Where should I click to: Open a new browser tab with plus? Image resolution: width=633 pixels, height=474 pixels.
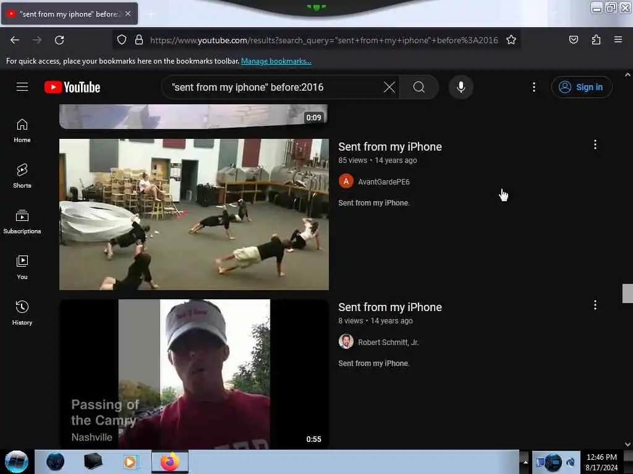click(x=151, y=14)
